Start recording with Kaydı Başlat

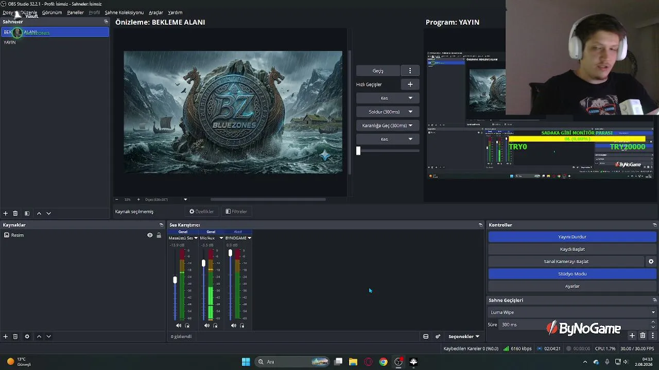572,249
